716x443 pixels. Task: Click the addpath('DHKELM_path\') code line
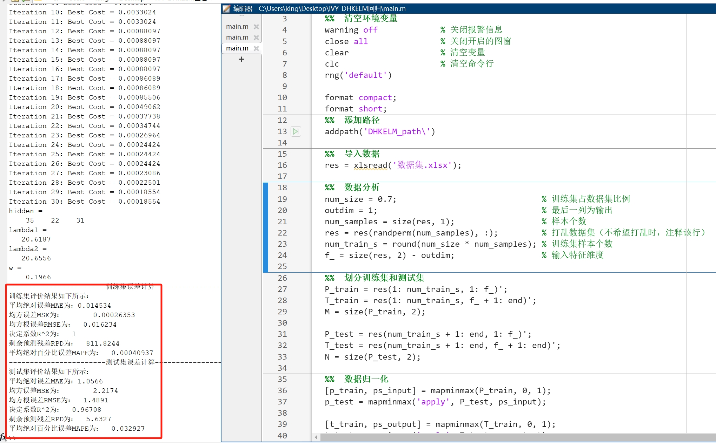(380, 131)
